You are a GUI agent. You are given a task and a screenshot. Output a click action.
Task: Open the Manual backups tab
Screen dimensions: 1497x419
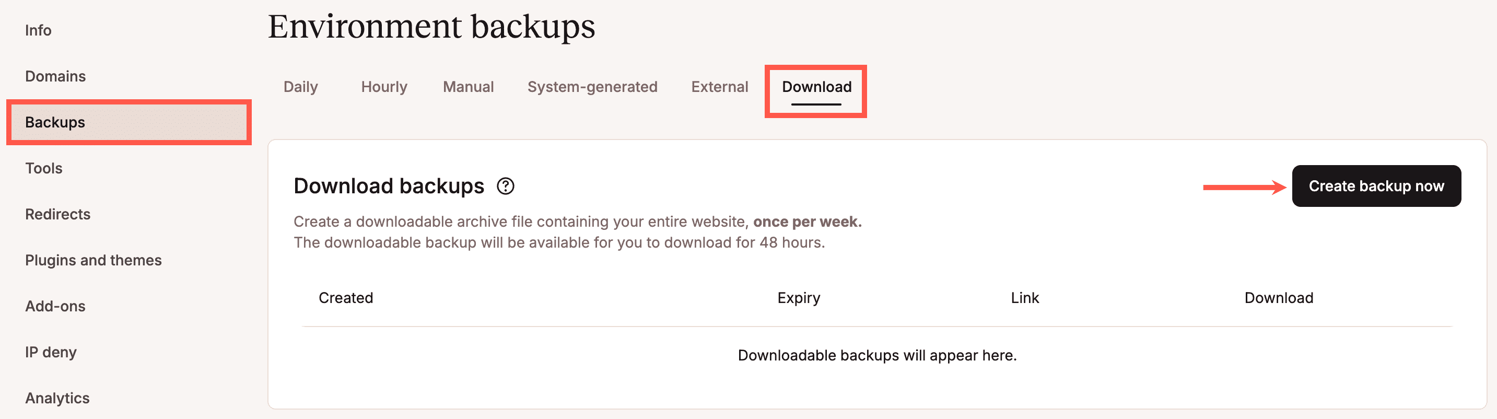click(468, 87)
